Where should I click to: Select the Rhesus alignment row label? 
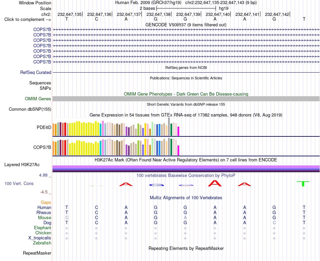[x=44, y=212]
